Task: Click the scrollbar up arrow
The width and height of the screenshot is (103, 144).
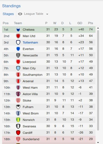Action: click(98, 28)
